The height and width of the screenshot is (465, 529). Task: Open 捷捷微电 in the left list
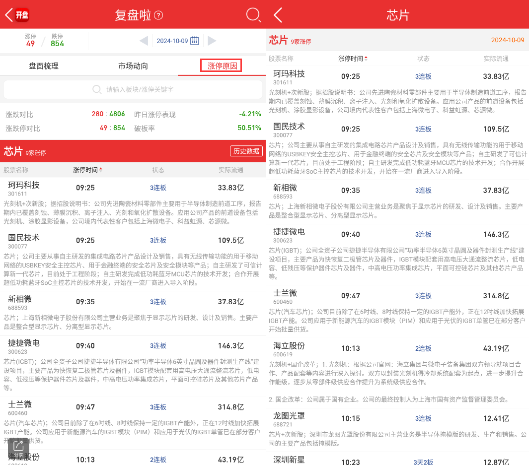pyautogui.click(x=24, y=343)
